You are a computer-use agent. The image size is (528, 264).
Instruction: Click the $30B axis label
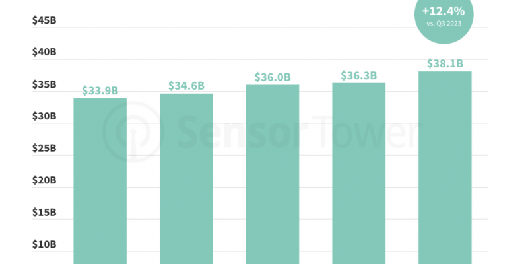pyautogui.click(x=44, y=116)
